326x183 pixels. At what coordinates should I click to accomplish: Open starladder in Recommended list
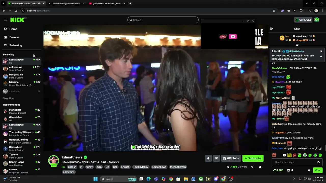pos(22,111)
